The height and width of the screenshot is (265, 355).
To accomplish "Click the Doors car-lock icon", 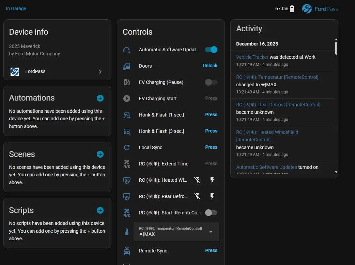I will click(126, 66).
